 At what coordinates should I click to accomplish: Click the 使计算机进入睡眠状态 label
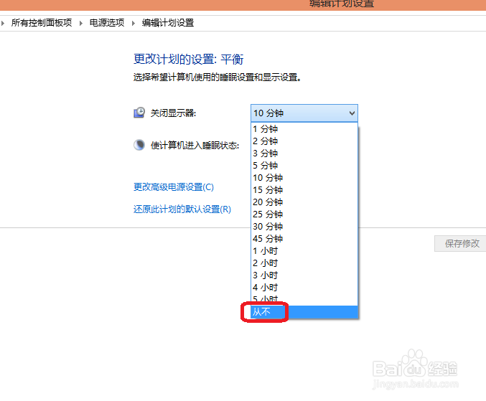click(x=195, y=145)
